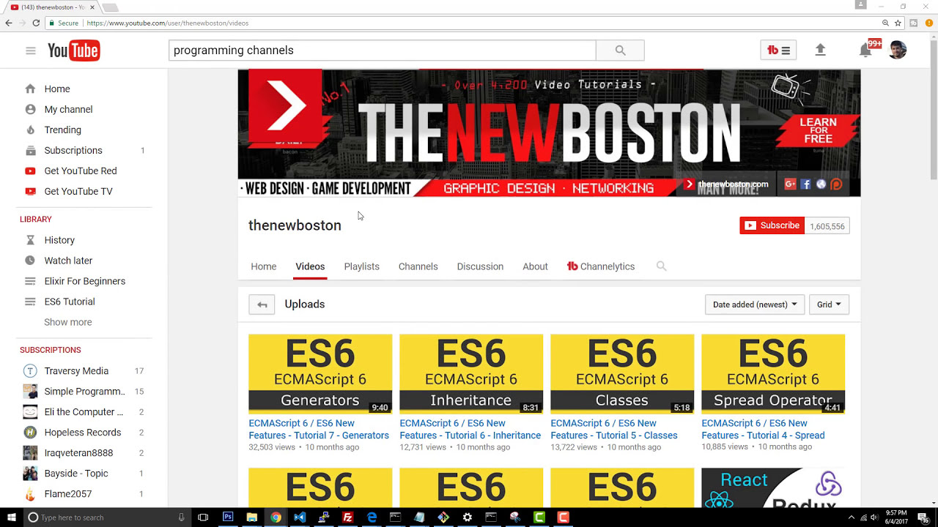Search within channel using magnifier icon
938x527 pixels.
point(661,266)
